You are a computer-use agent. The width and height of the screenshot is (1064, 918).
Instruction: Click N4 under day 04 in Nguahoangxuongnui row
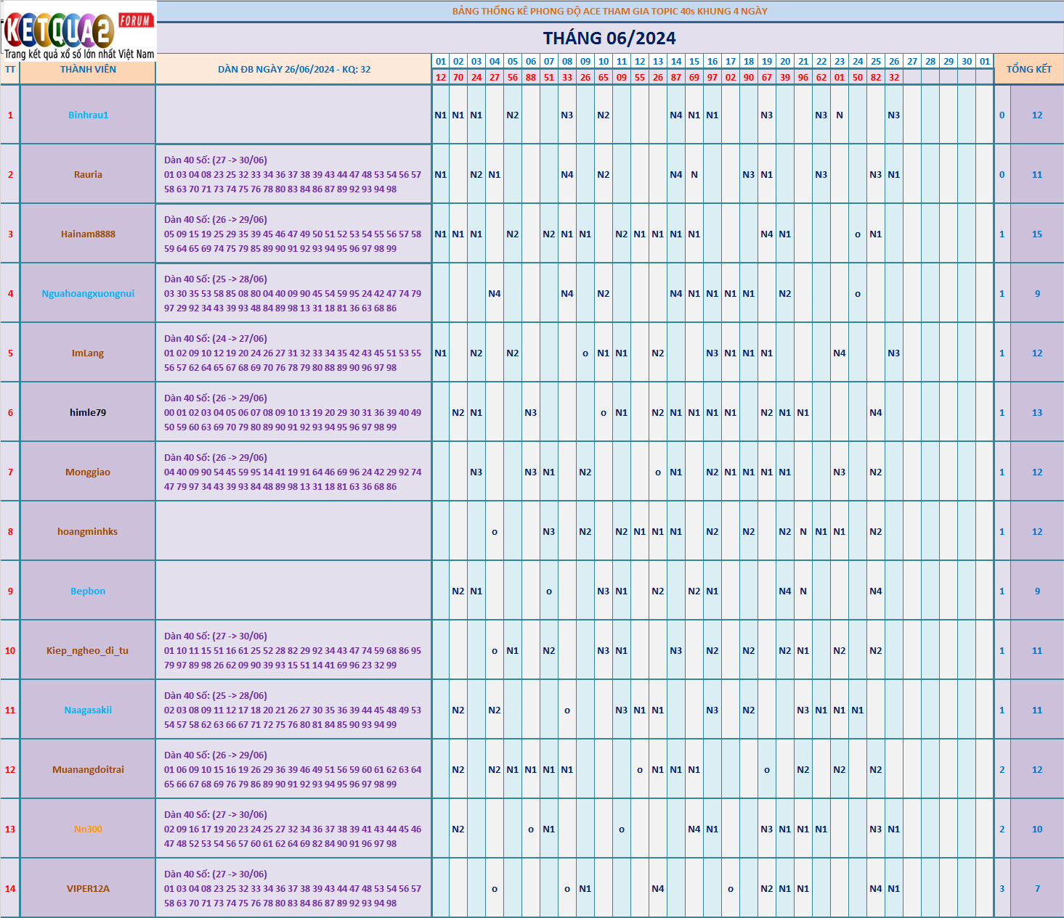point(495,293)
